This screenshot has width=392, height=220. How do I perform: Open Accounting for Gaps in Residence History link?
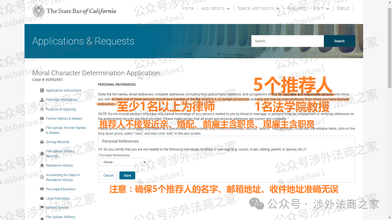tap(63, 178)
